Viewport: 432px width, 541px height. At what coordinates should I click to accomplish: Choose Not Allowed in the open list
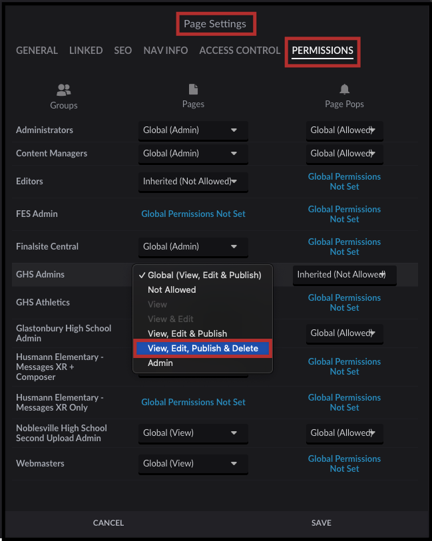203,290
